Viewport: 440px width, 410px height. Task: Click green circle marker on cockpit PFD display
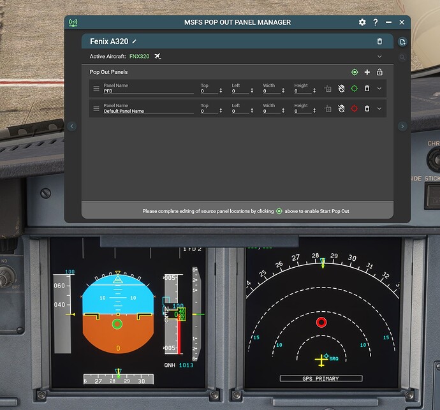click(x=117, y=324)
